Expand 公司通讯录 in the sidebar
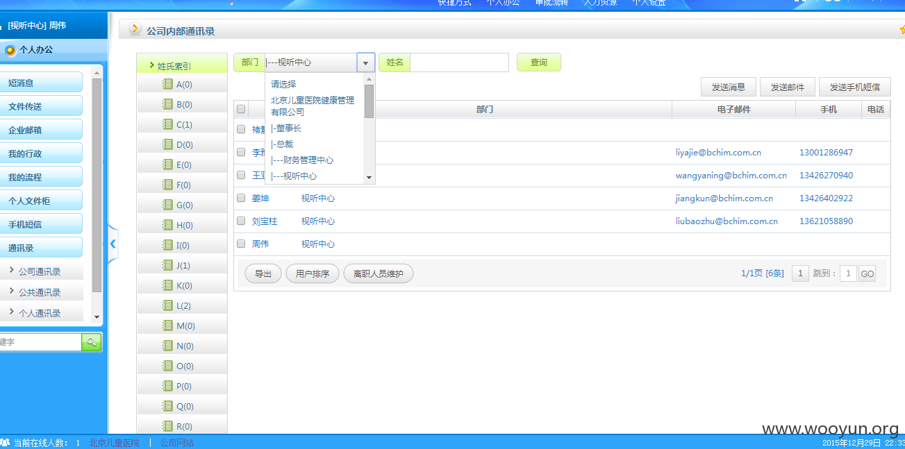Image resolution: width=905 pixels, height=449 pixels. pyautogui.click(x=40, y=271)
